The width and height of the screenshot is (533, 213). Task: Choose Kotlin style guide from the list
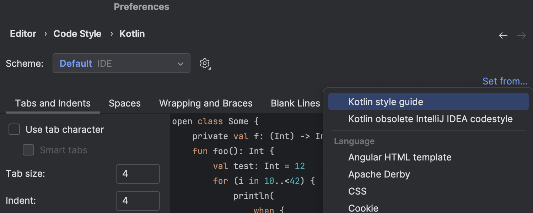pyautogui.click(x=429, y=102)
